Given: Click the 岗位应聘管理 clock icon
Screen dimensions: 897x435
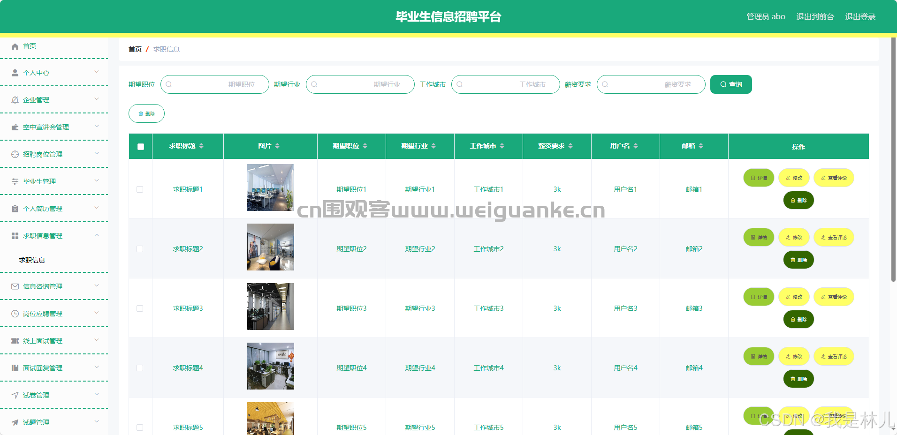Looking at the screenshot, I should (15, 314).
